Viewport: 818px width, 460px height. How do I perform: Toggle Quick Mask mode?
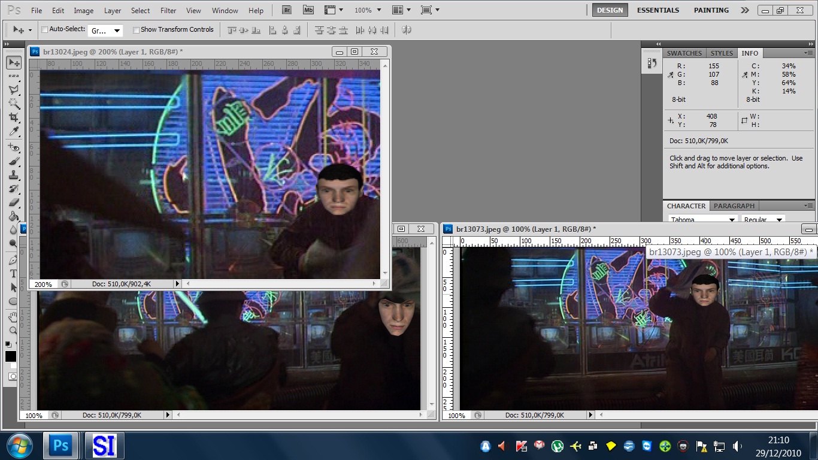[x=13, y=377]
